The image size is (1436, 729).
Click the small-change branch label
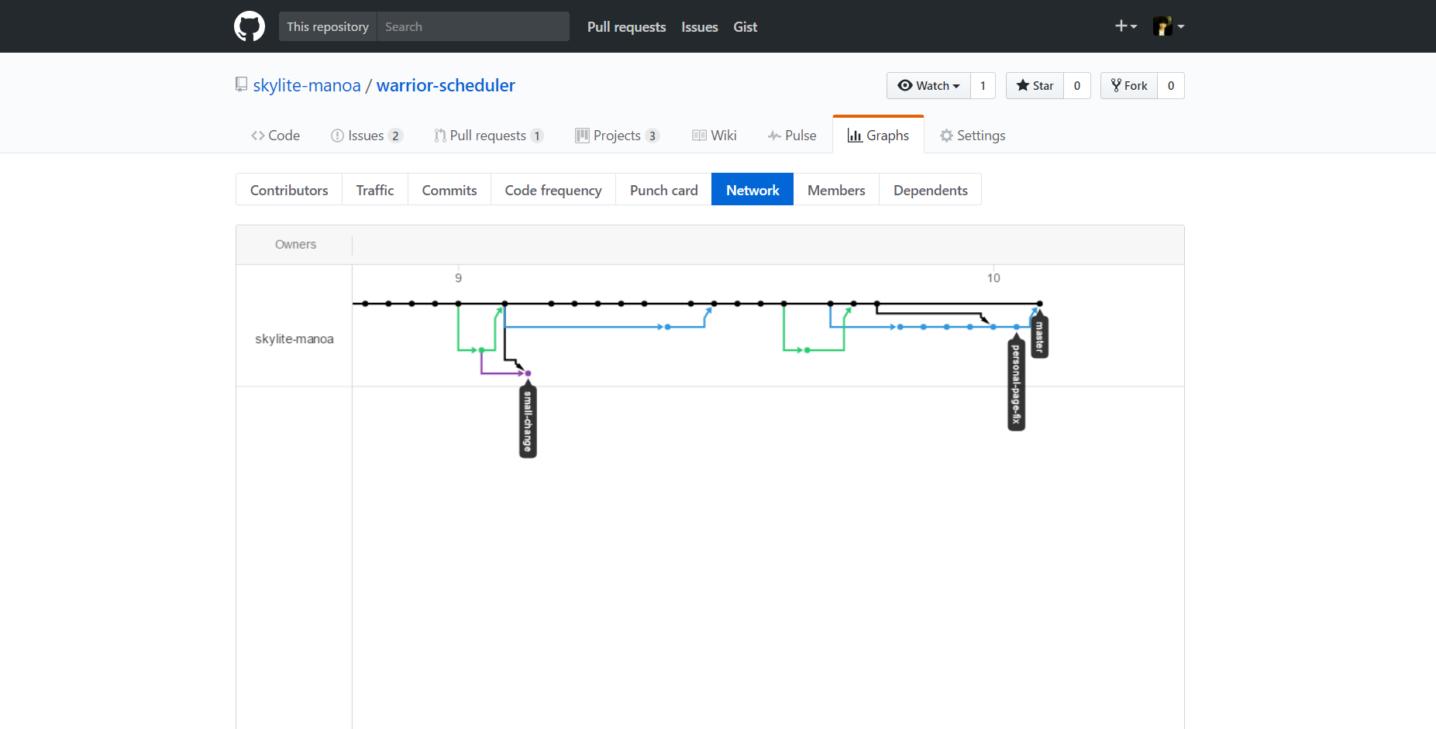pyautogui.click(x=528, y=420)
